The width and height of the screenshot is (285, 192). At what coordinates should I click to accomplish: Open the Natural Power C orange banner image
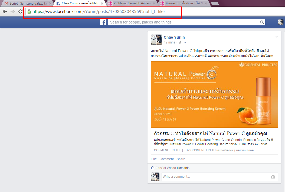[214, 95]
